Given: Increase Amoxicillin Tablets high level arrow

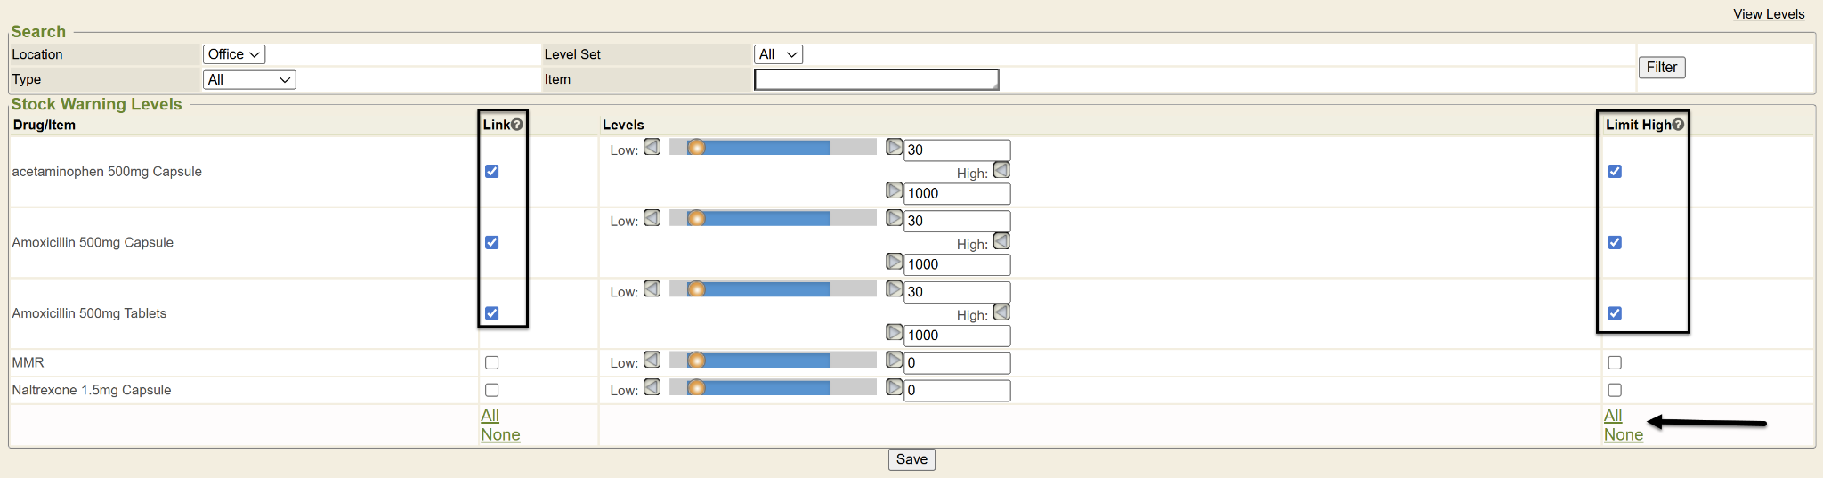Looking at the screenshot, I should click(x=895, y=333).
